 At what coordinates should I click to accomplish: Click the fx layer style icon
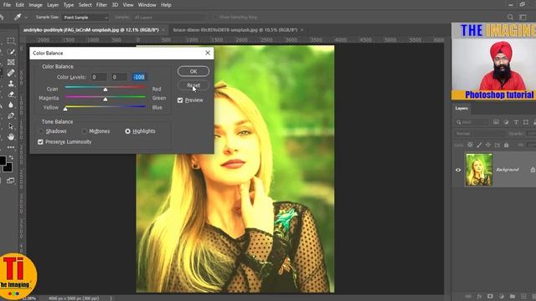[x=479, y=296]
